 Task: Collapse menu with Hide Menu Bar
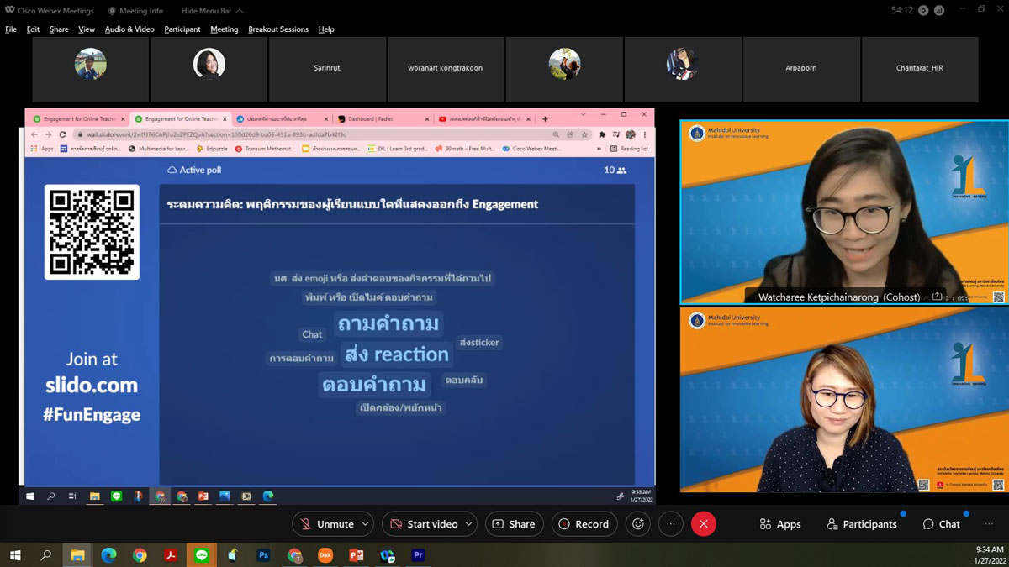pos(212,11)
